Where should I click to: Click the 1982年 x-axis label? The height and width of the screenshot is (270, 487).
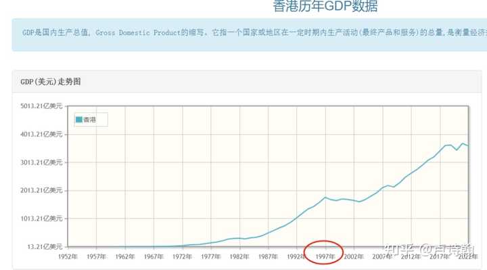(x=239, y=256)
